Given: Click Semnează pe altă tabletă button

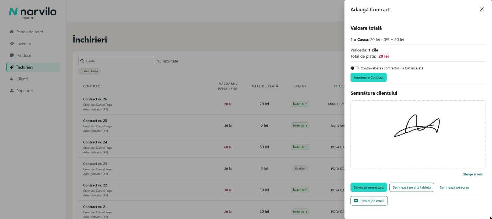Looking at the screenshot, I should coord(412,187).
